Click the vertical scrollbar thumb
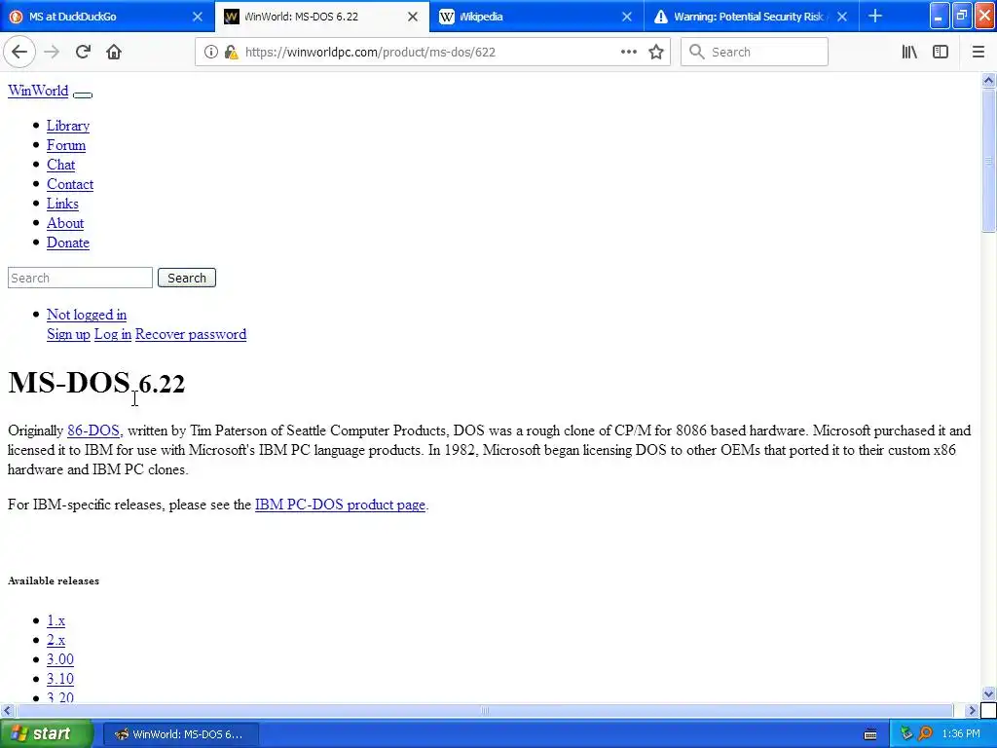 [x=988, y=161]
